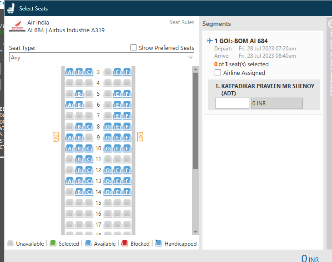The width and height of the screenshot is (332, 262).
Task: Open the Seat Rules link
Action: [181, 22]
